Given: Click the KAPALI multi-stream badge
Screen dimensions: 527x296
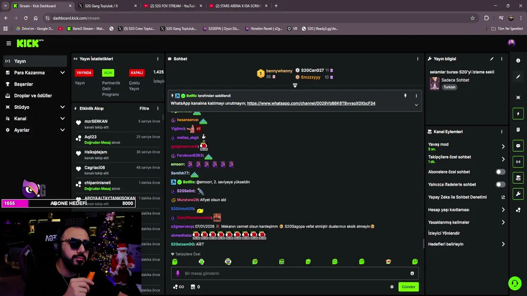Looking at the screenshot, I should tap(137, 73).
